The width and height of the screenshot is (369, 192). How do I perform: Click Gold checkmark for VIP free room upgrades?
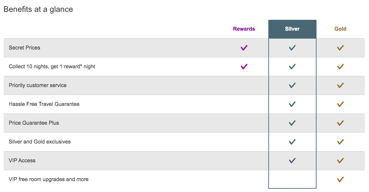pos(340,179)
